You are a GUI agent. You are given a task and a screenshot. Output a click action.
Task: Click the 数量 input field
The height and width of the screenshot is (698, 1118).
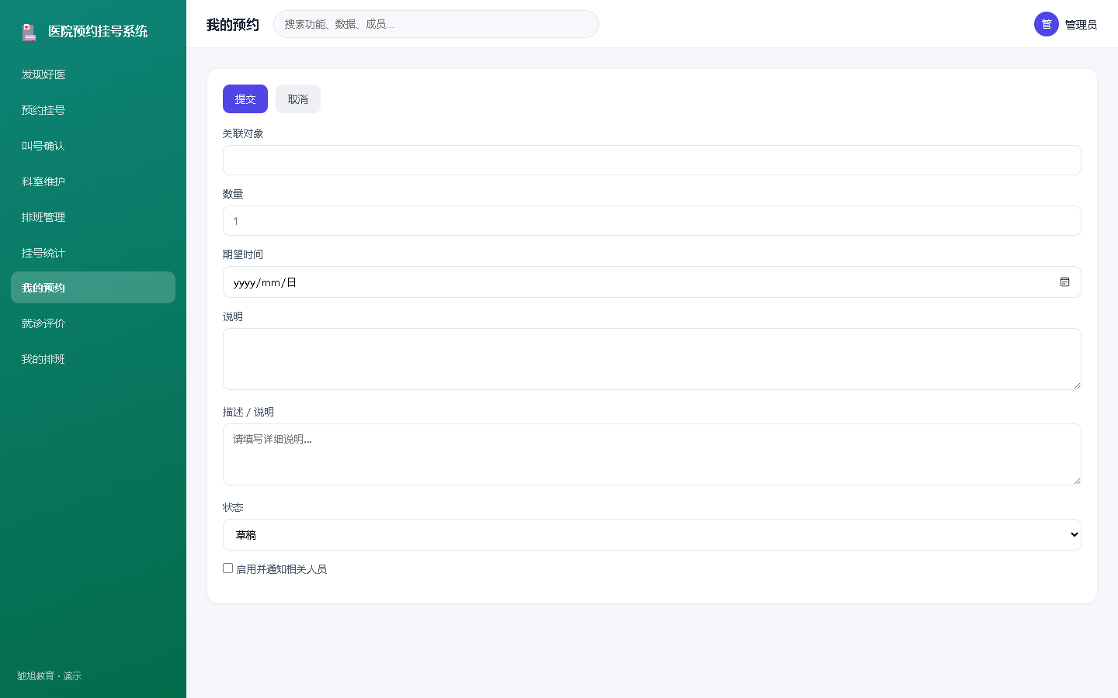(x=651, y=221)
